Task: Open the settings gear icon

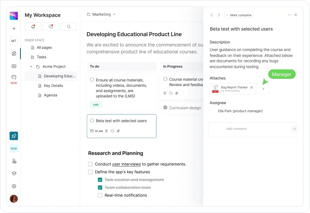Action: click(14, 186)
